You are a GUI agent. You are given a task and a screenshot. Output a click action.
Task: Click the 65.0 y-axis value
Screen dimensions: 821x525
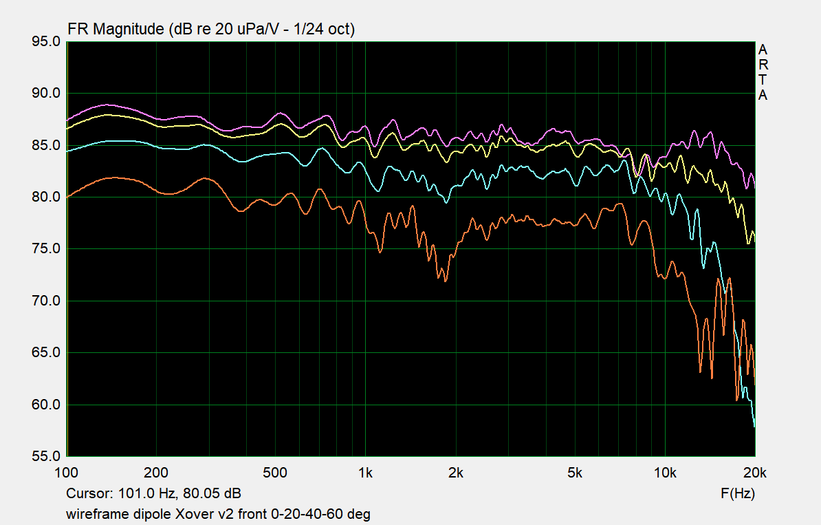pos(46,352)
